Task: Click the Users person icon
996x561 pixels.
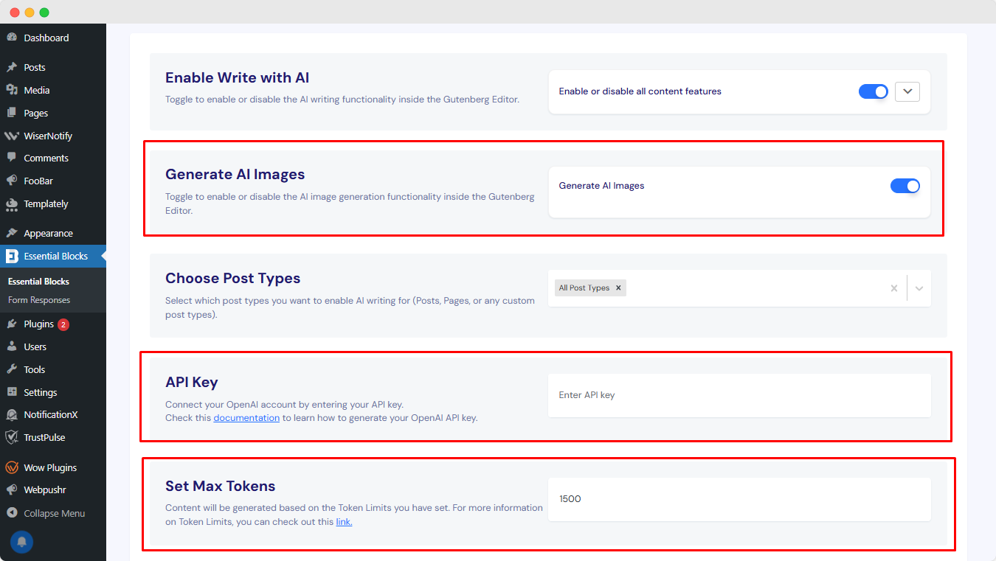Action: click(x=12, y=346)
